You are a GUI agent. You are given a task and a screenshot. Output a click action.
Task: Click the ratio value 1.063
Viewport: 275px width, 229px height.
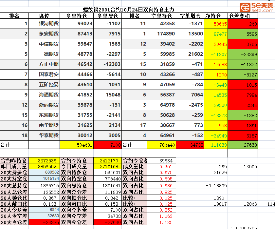point(161,216)
